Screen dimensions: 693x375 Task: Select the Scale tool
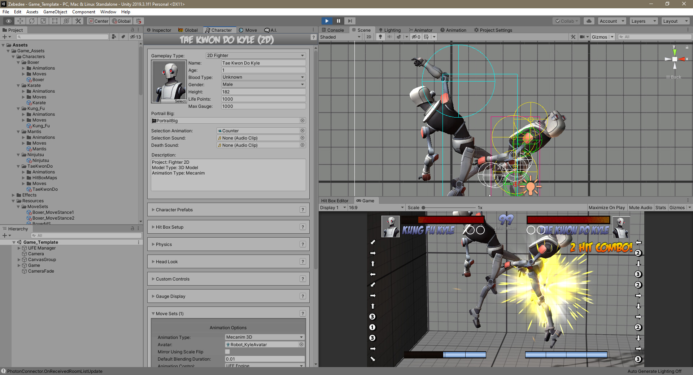pos(43,21)
